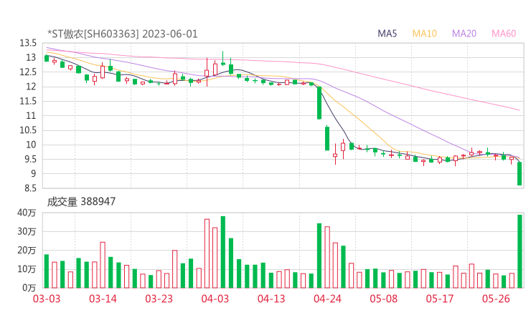Screen dimensions: 531x315
Task: Click the 13.5 price axis label
Action: point(28,43)
